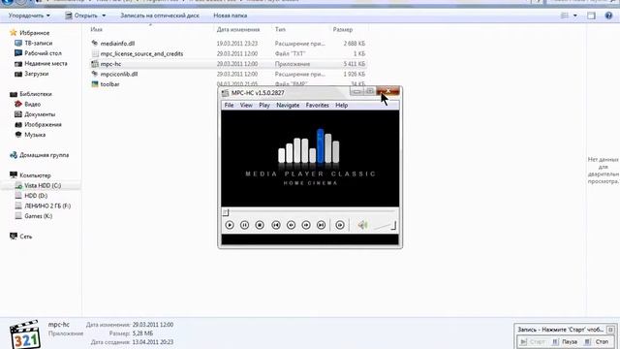Click the frame-step button in MPC-HC
The width and height of the screenshot is (620, 349).
340,225
